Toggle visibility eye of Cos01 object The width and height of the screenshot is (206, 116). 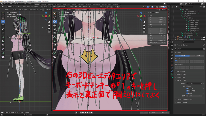[202, 39]
